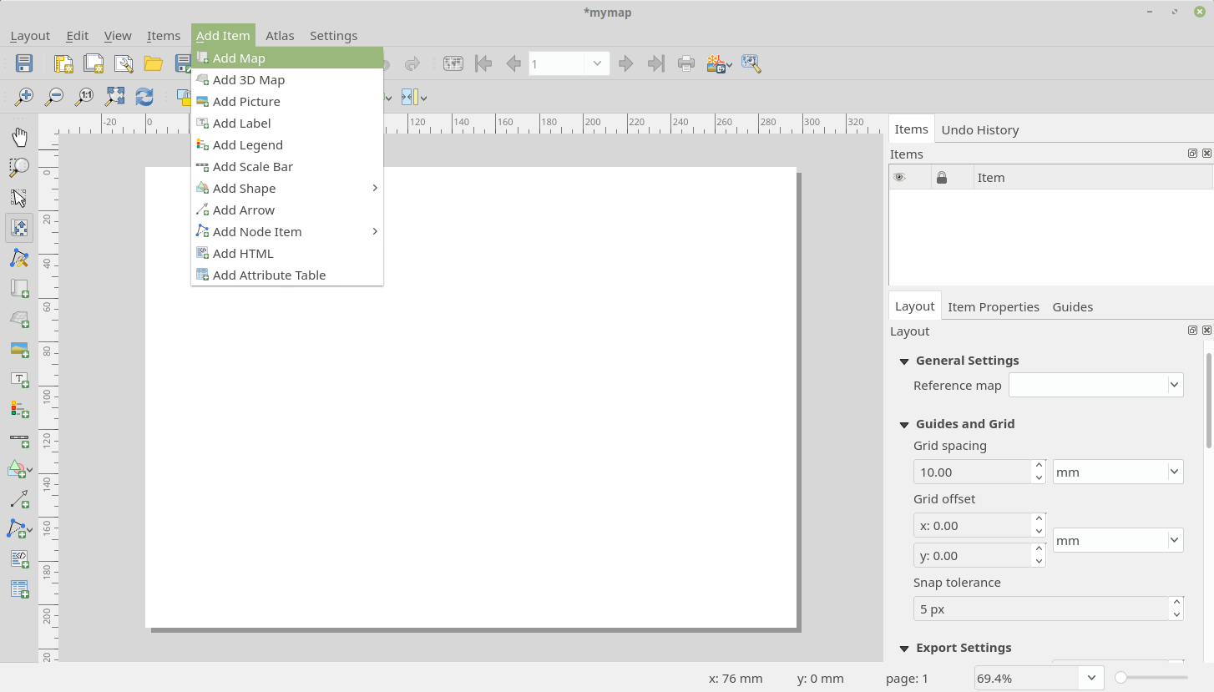The image size is (1214, 692).
Task: Click Add Picture icon in left toolbox
Action: point(19,349)
